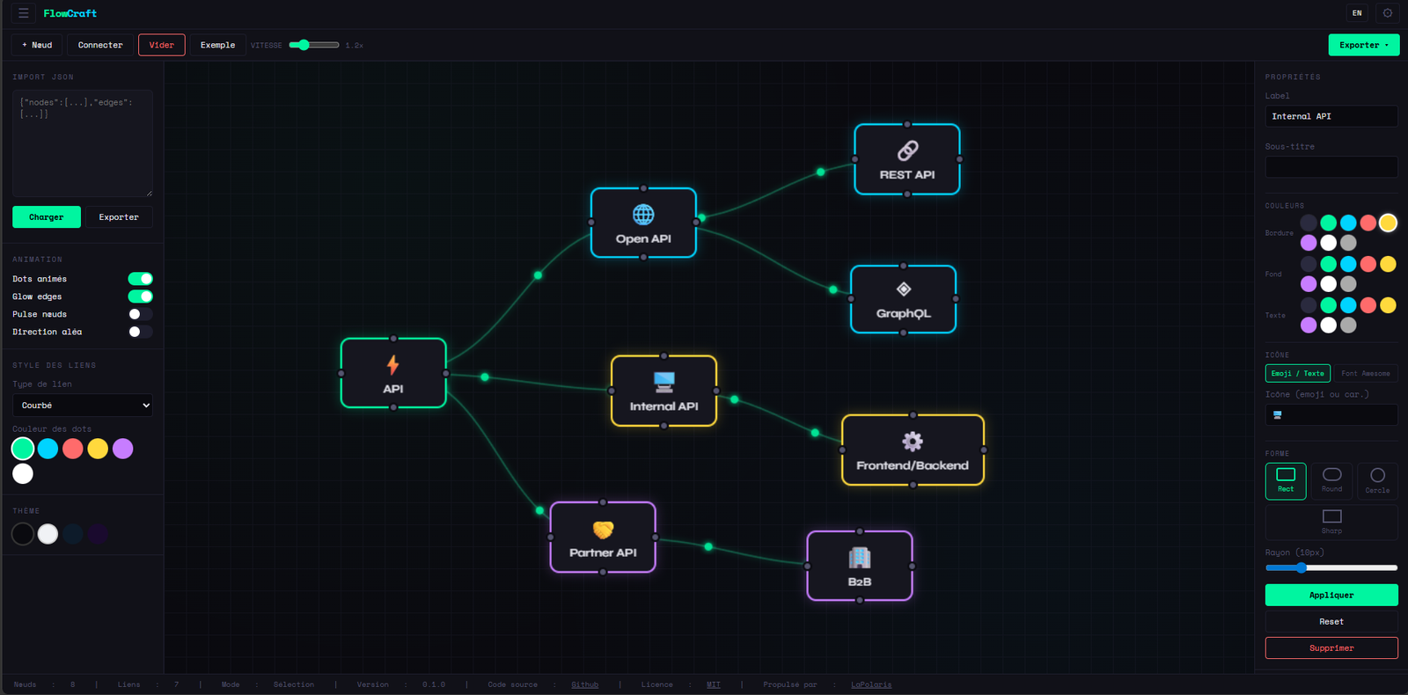Expand the Exporter dropdown in the top bar
Screen dimensions: 1408x695
pyautogui.click(x=1363, y=45)
